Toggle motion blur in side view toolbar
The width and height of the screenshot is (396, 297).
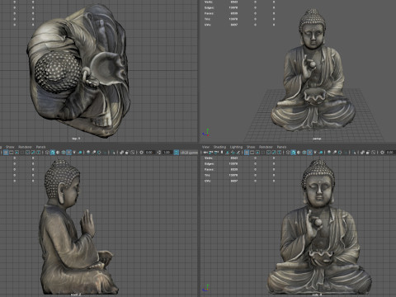(94, 153)
